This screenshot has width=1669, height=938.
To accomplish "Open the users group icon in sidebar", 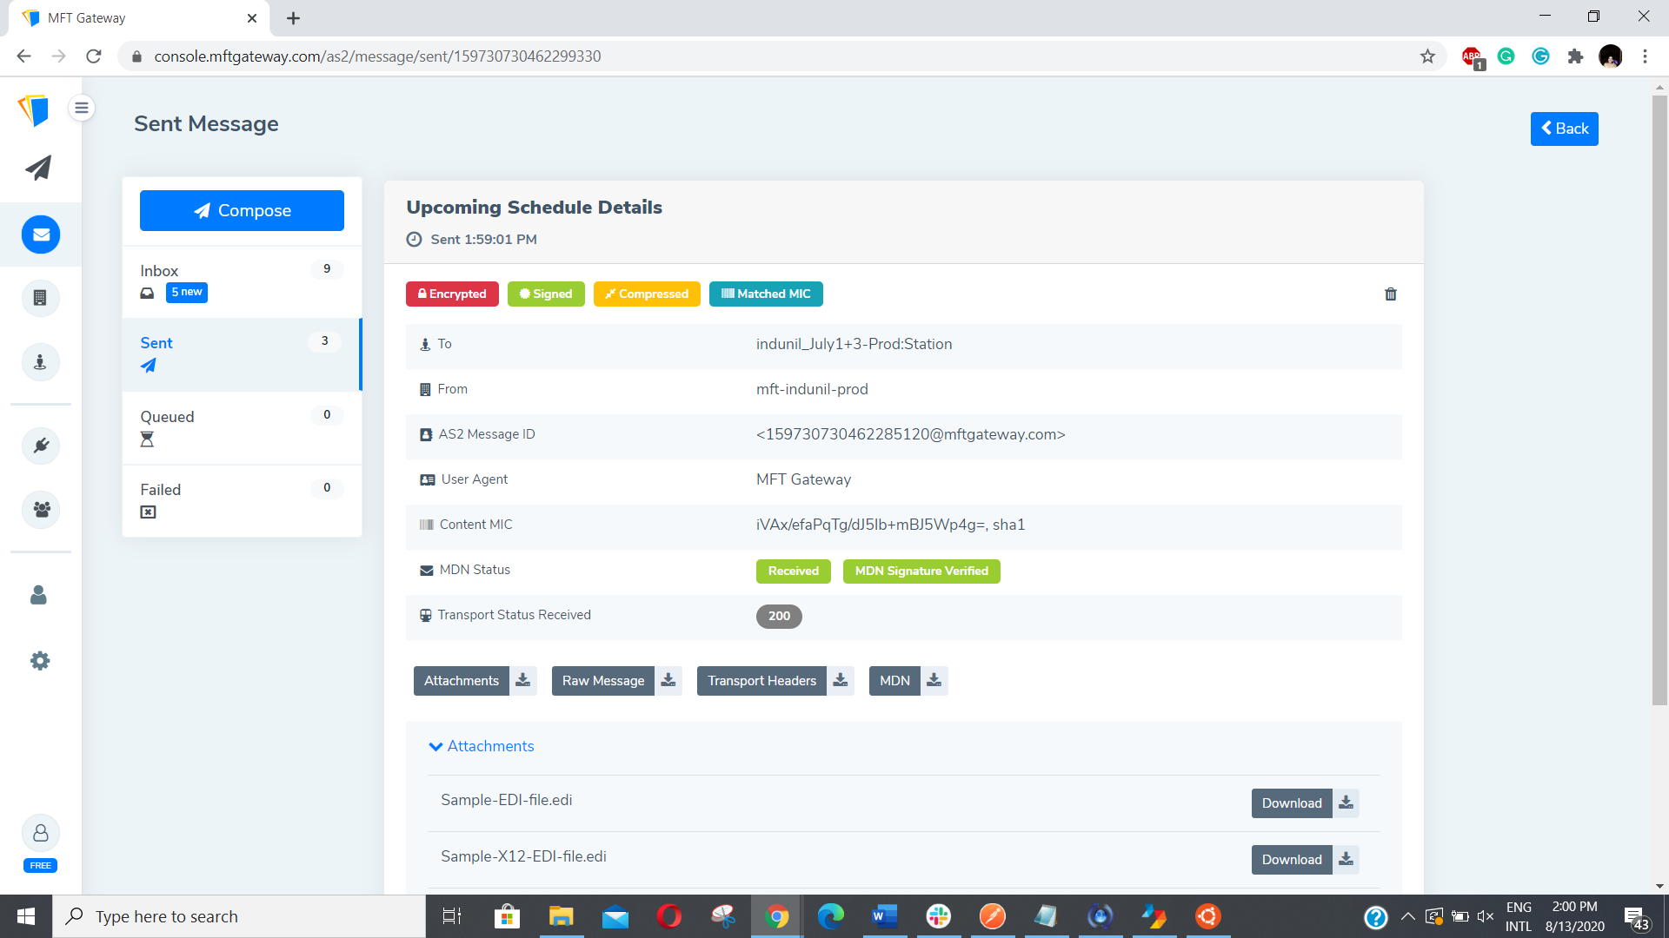I will (41, 509).
